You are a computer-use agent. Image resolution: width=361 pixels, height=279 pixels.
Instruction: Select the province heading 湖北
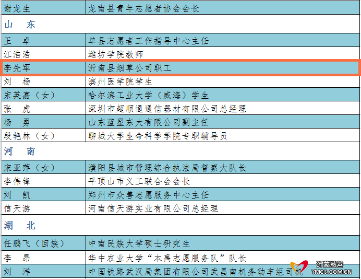(19, 226)
